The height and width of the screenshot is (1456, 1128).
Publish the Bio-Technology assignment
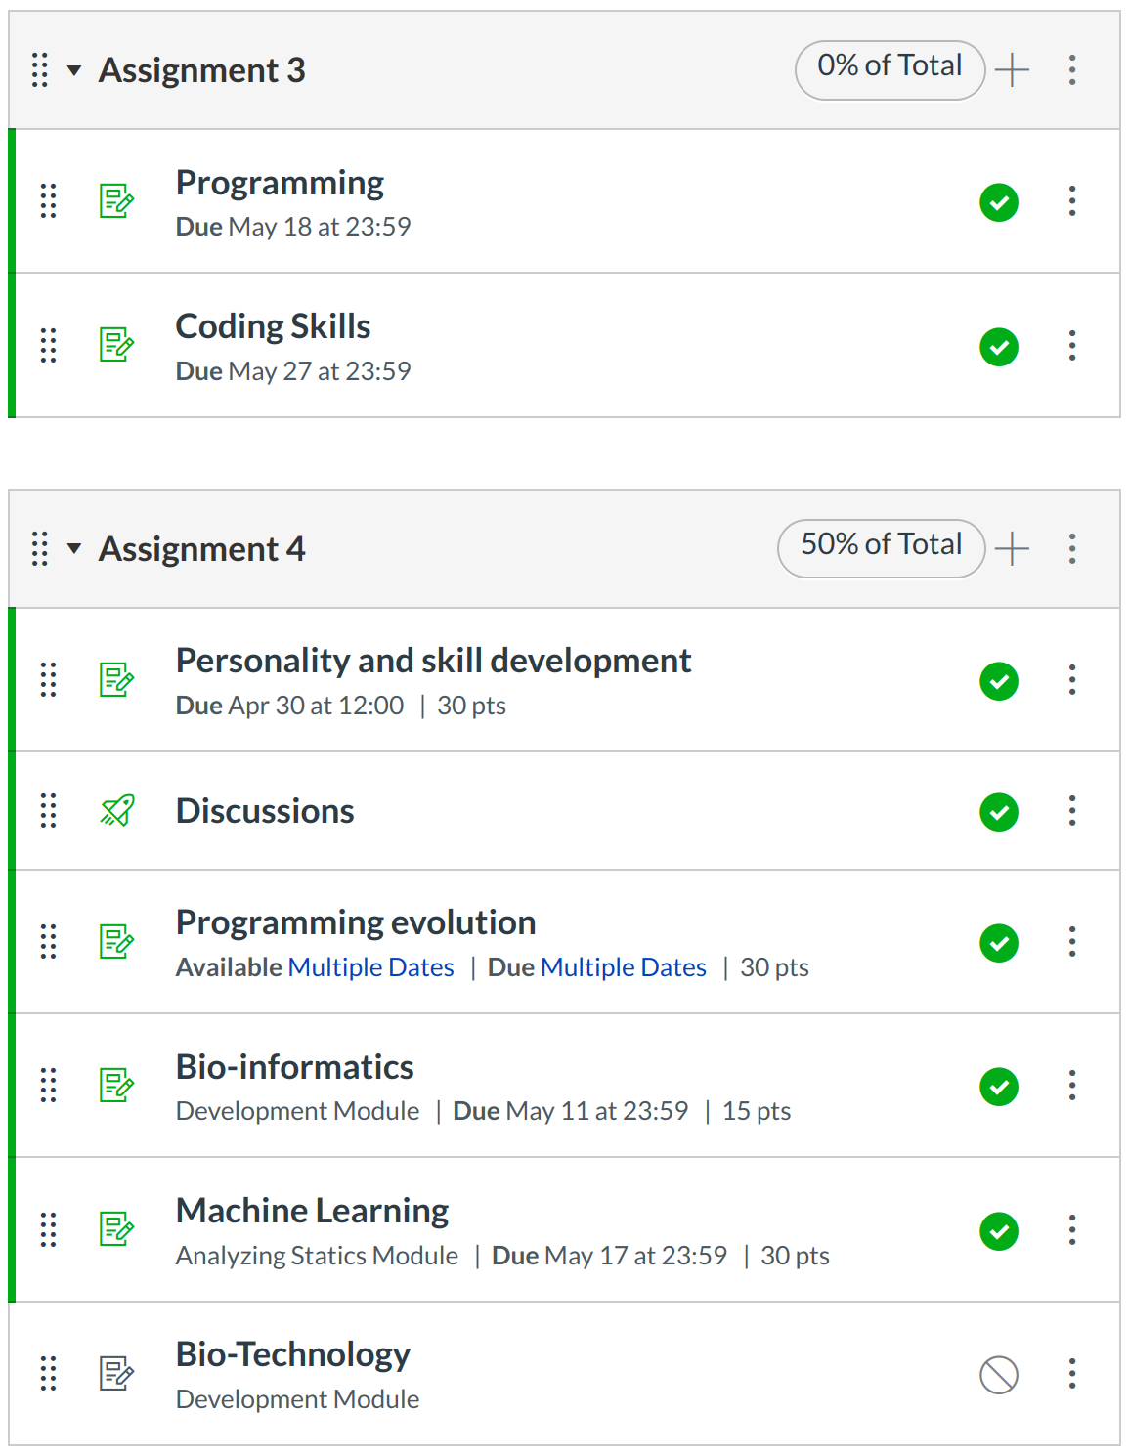(998, 1375)
